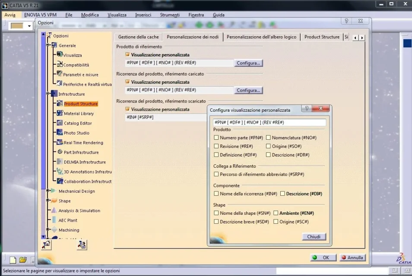Check Definizione (#DF#) box
The height and width of the screenshot is (276, 412).
pos(216,155)
